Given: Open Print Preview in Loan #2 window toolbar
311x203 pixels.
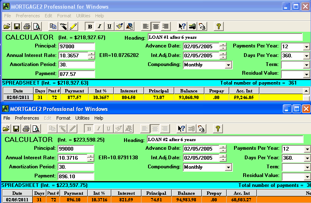Looking at the screenshot, I should (37, 128).
